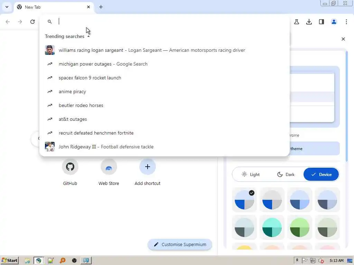The width and height of the screenshot is (354, 265).
Task: Click the back navigation arrow
Action: pos(8,22)
